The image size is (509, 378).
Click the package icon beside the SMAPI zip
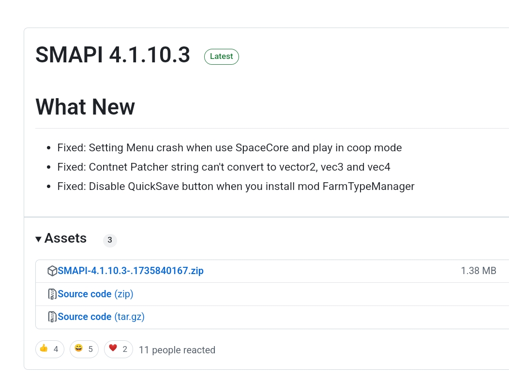click(52, 271)
